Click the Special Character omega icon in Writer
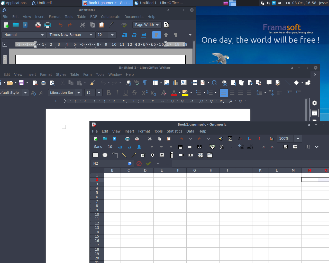The width and height of the screenshot is (329, 263). (x=214, y=83)
